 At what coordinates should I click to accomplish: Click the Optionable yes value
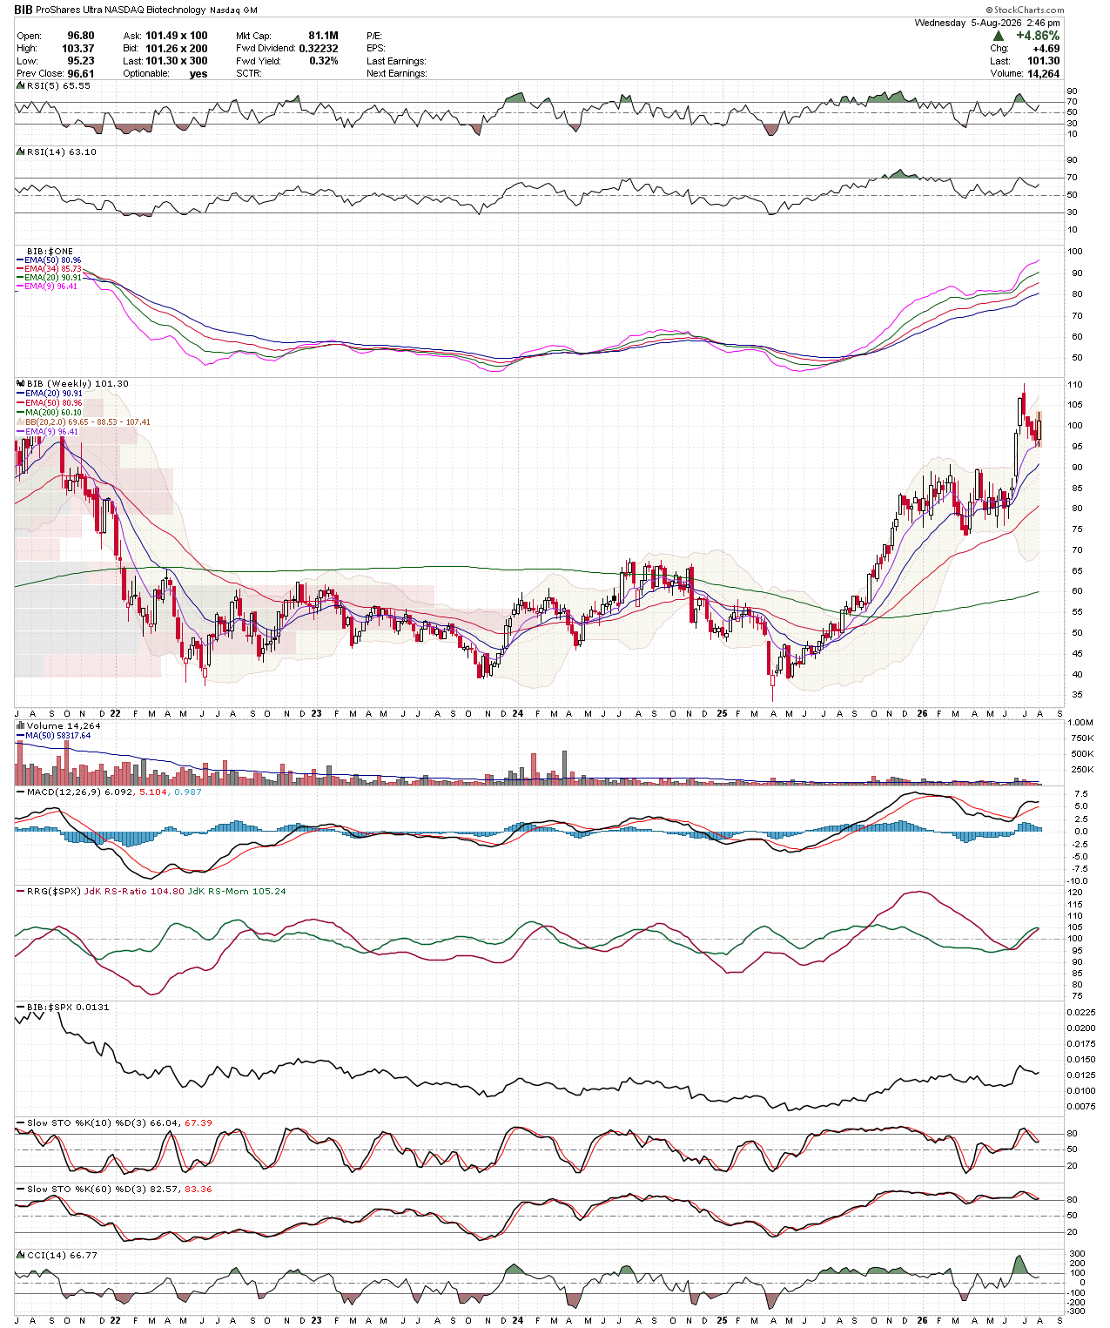point(198,74)
